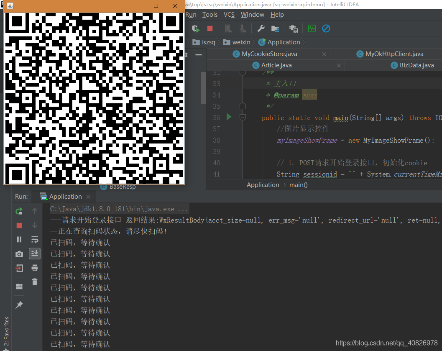Image resolution: width=442 pixels, height=351 pixels.
Task: Pin the Run tab with pin icon
Action: [x=19, y=305]
